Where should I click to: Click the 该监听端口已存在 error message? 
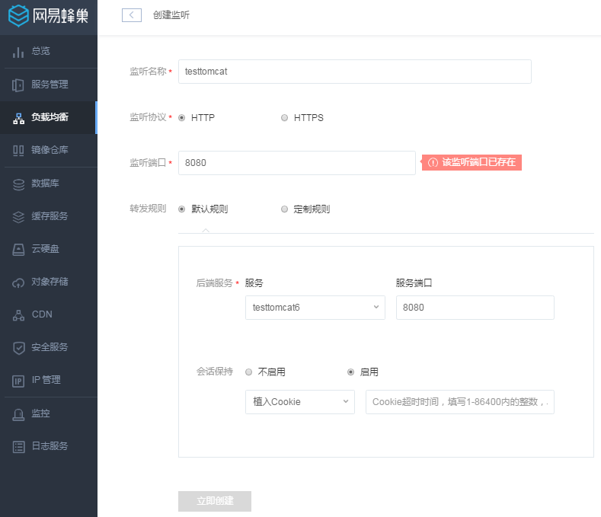(x=472, y=162)
